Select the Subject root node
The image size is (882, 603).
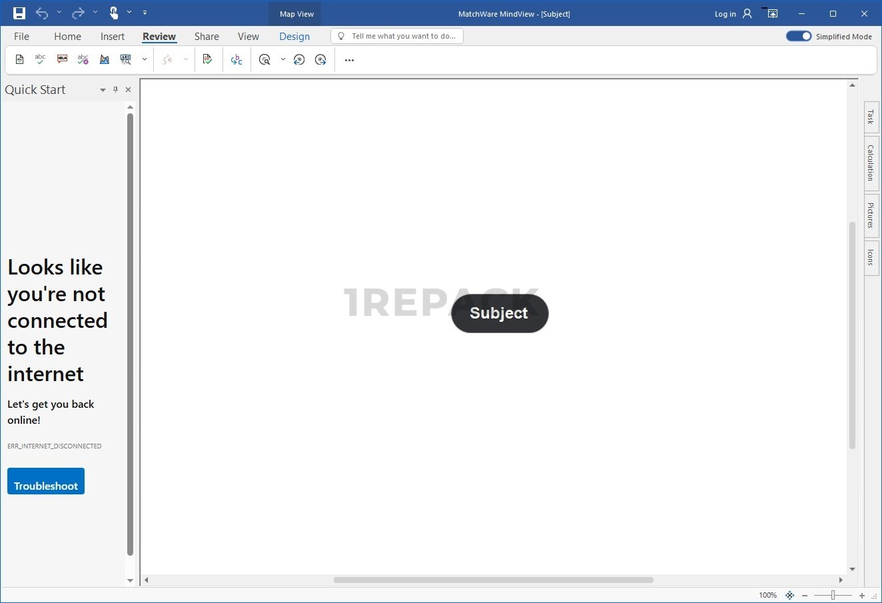(x=499, y=313)
